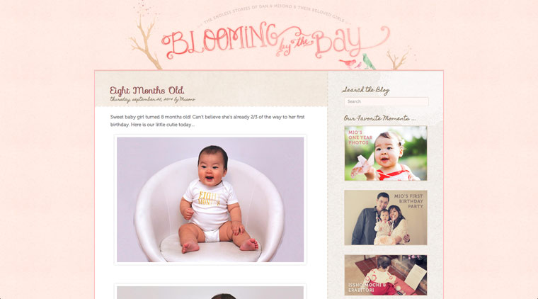Open Mio's One Year Photos thumbnail
538x299 pixels.
(x=386, y=153)
